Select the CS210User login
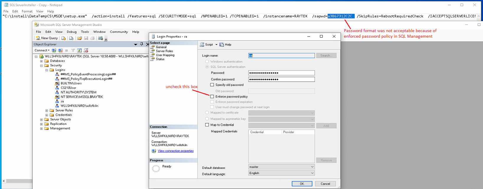 click(x=68, y=88)
